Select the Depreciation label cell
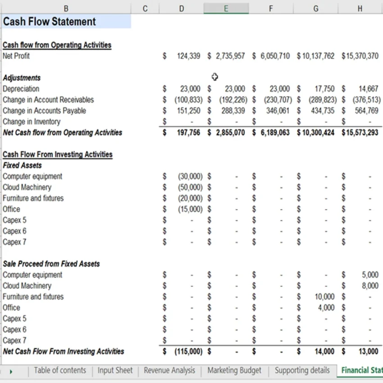The width and height of the screenshot is (383, 383). pos(21,89)
